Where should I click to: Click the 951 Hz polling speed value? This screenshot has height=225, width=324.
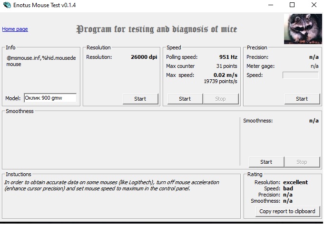228,57
